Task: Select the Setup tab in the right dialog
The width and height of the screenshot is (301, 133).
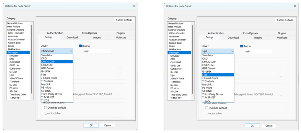Action: 209,37
